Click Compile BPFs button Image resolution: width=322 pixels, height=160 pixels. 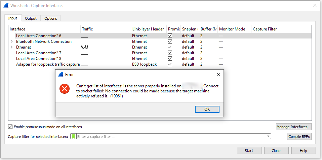299,137
